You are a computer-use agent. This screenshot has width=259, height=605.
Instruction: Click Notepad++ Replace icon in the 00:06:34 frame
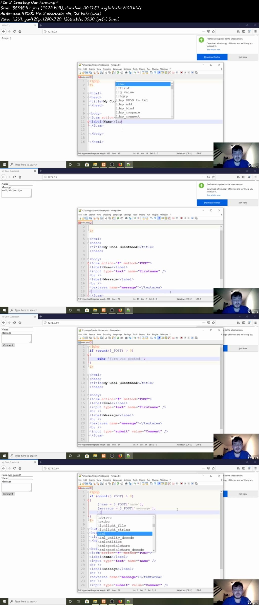pos(130,338)
